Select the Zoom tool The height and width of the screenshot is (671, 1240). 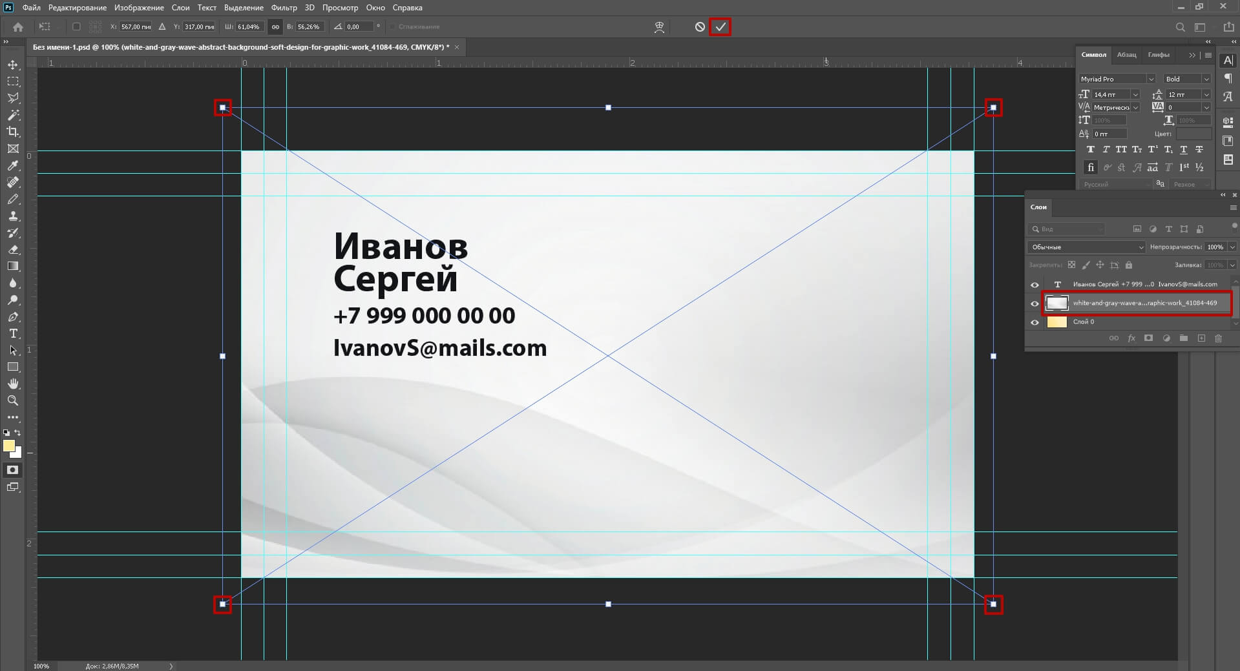[x=13, y=400]
